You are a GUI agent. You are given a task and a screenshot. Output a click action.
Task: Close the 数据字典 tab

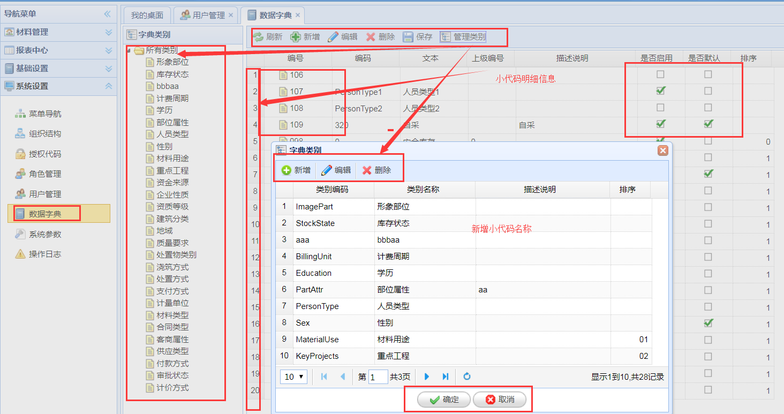[x=298, y=15]
